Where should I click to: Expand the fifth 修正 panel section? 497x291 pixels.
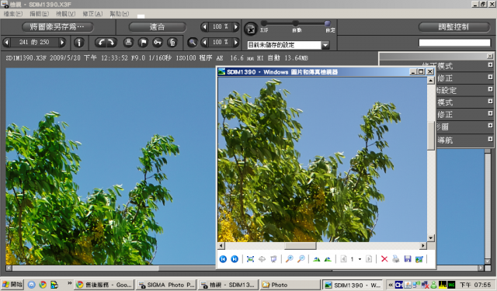pyautogui.click(x=490, y=113)
